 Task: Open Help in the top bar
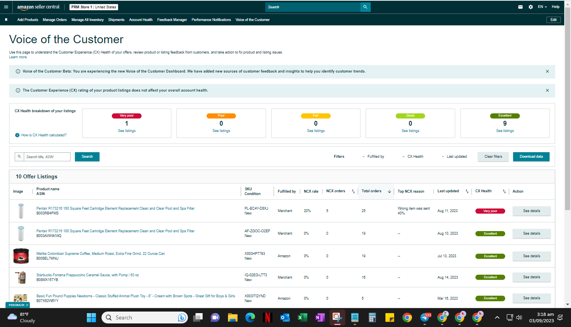tap(556, 7)
